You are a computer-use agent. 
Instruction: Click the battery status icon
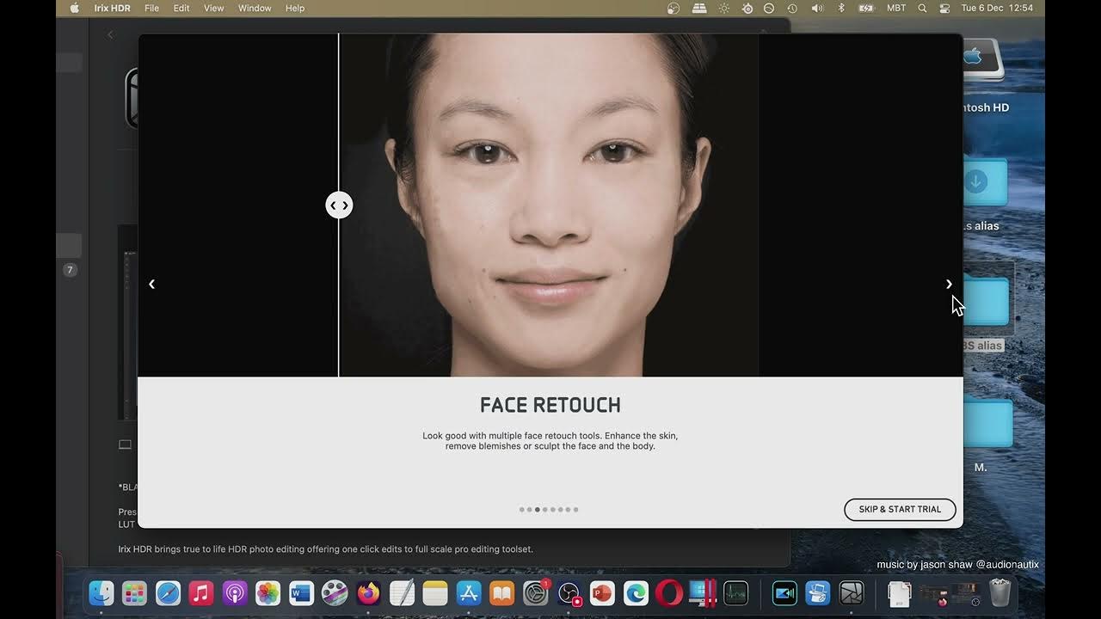coord(866,8)
